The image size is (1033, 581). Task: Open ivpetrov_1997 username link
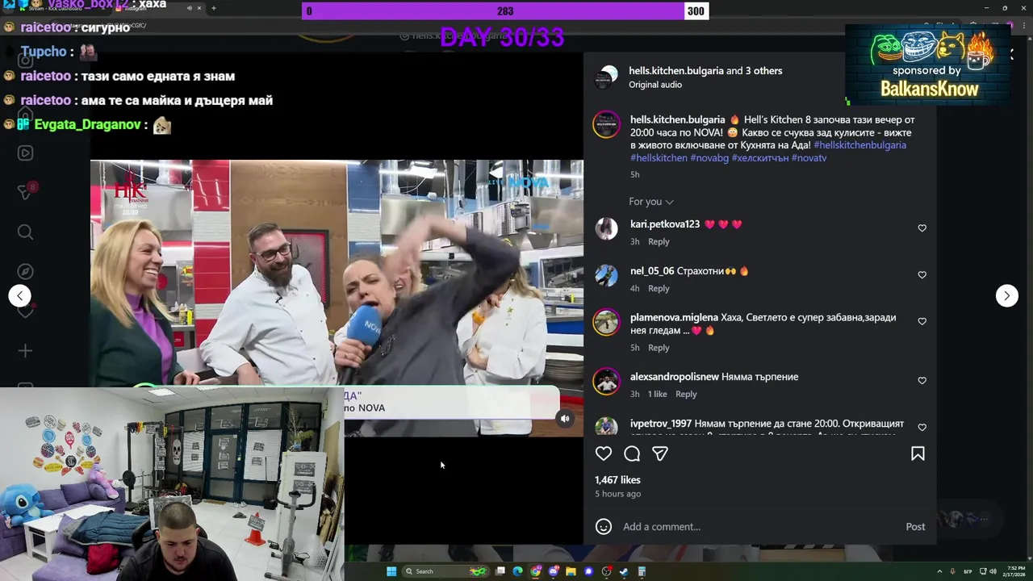661,424
